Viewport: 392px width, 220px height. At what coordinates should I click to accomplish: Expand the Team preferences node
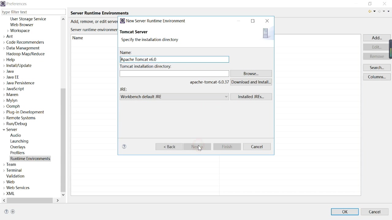4,164
